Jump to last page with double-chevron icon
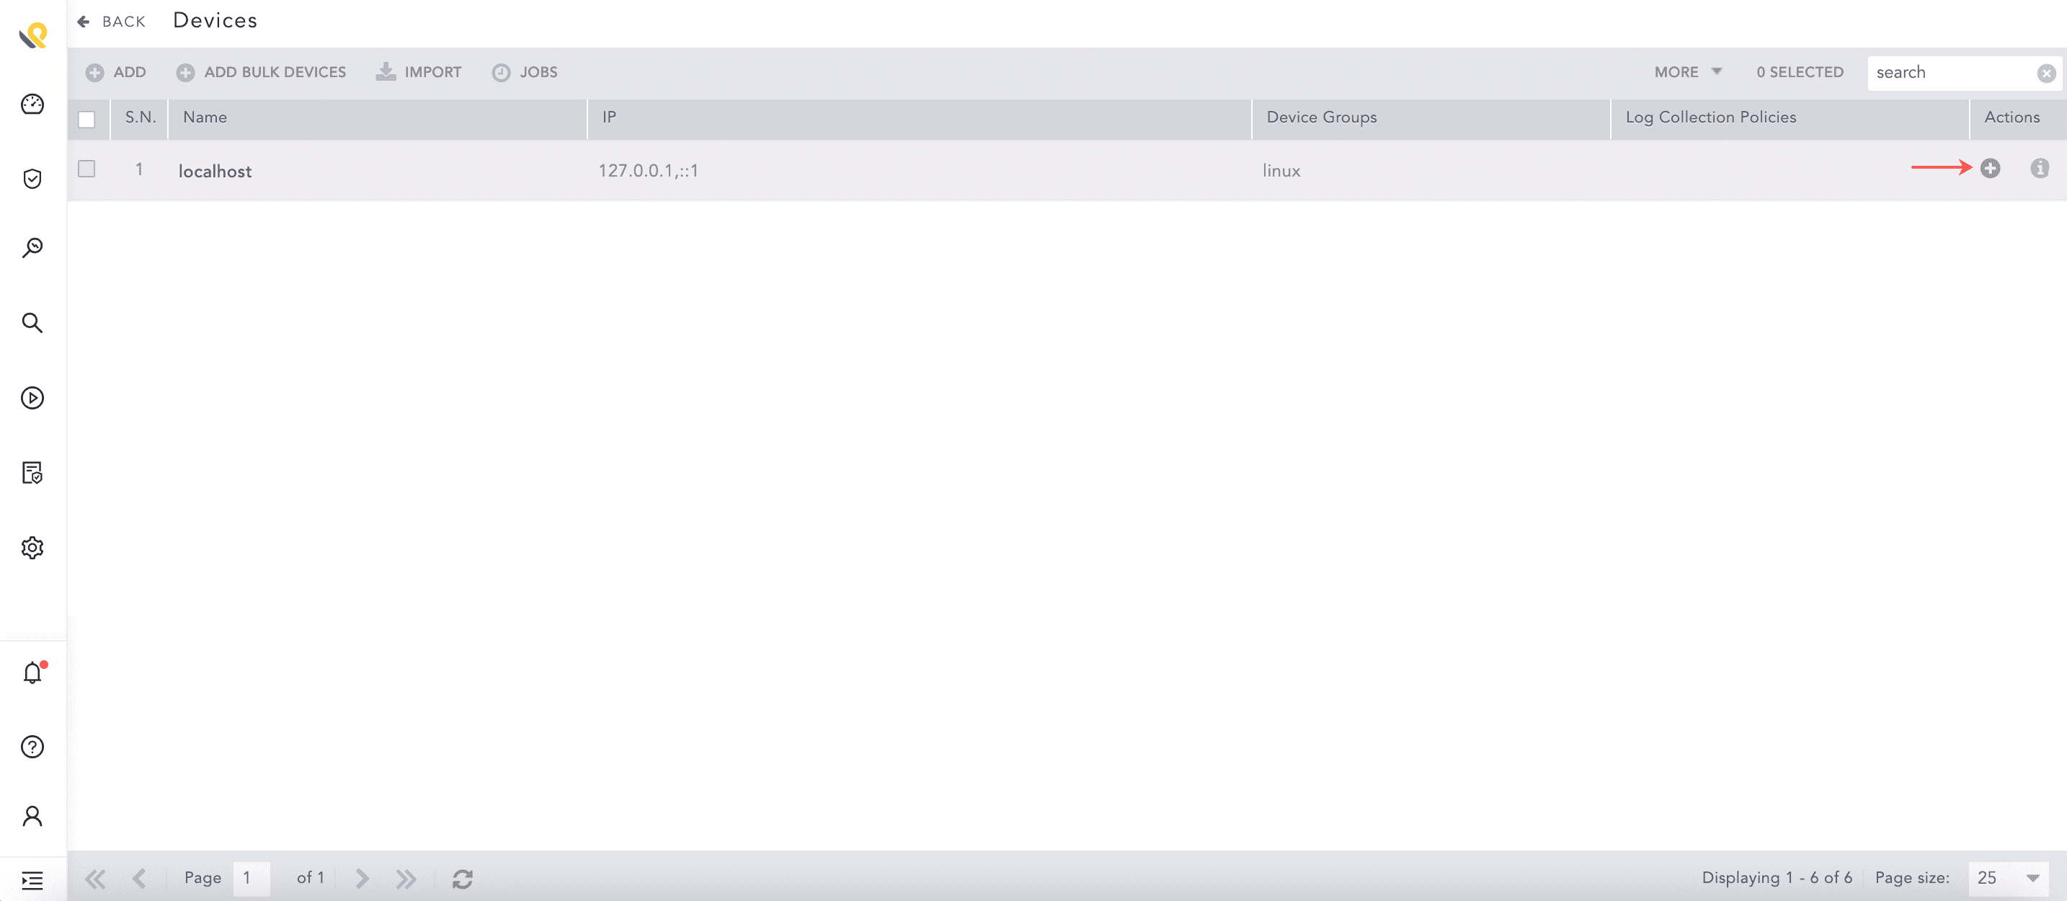This screenshot has height=901, width=2067. (406, 878)
